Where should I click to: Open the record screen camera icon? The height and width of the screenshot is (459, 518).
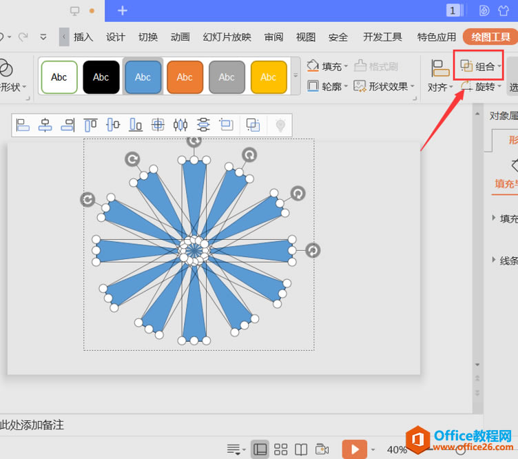pyautogui.click(x=322, y=449)
